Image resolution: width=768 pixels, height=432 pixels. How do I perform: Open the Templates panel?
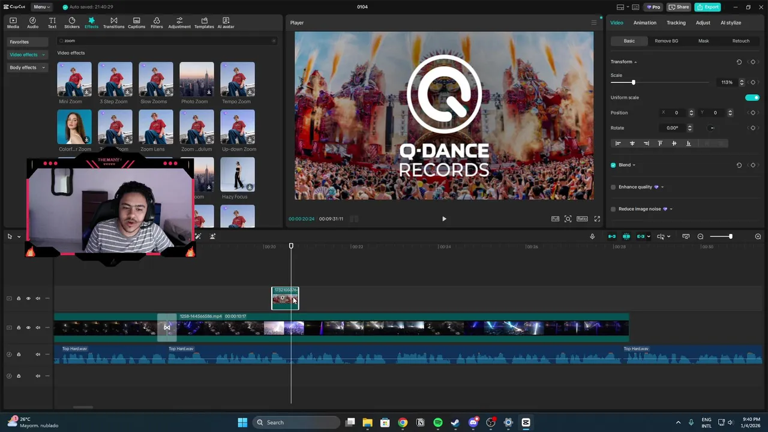pos(204,23)
